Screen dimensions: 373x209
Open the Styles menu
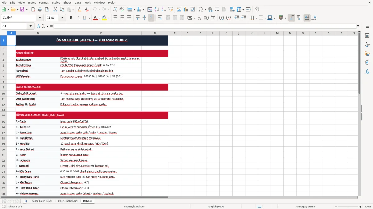coord(56,2)
